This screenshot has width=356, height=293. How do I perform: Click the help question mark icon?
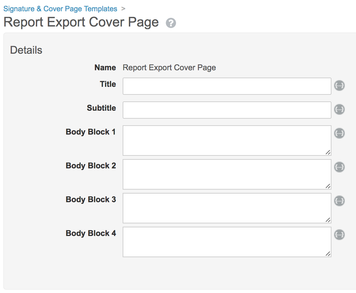171,23
